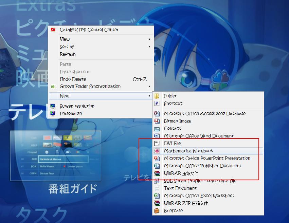Click the SQL Server Profiler icon

pos(157,181)
